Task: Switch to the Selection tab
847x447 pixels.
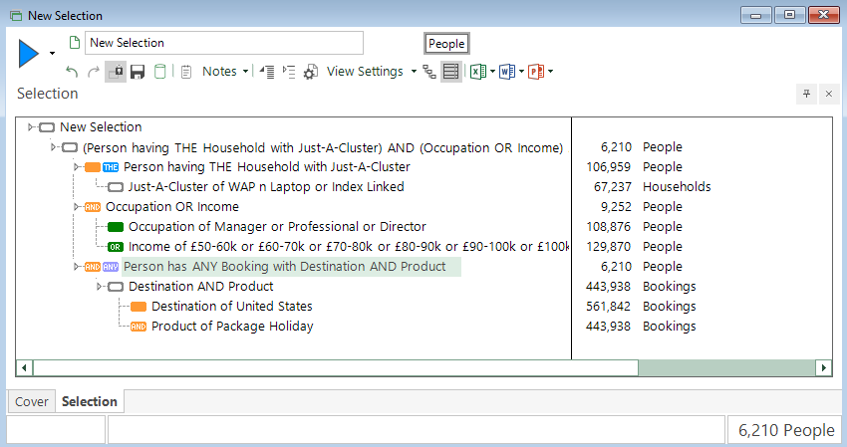Action: (x=90, y=401)
